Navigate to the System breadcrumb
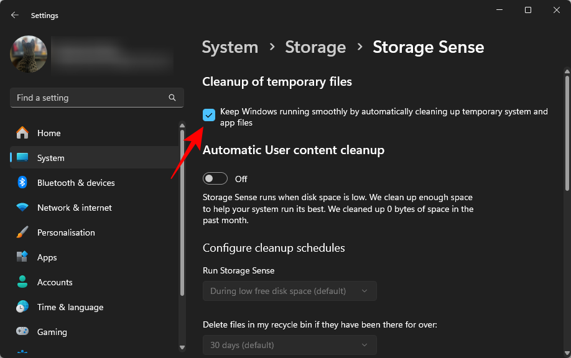 pos(230,47)
